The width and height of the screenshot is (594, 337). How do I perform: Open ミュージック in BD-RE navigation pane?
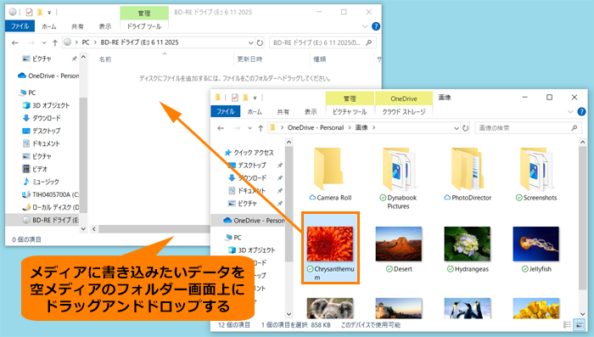tap(41, 182)
